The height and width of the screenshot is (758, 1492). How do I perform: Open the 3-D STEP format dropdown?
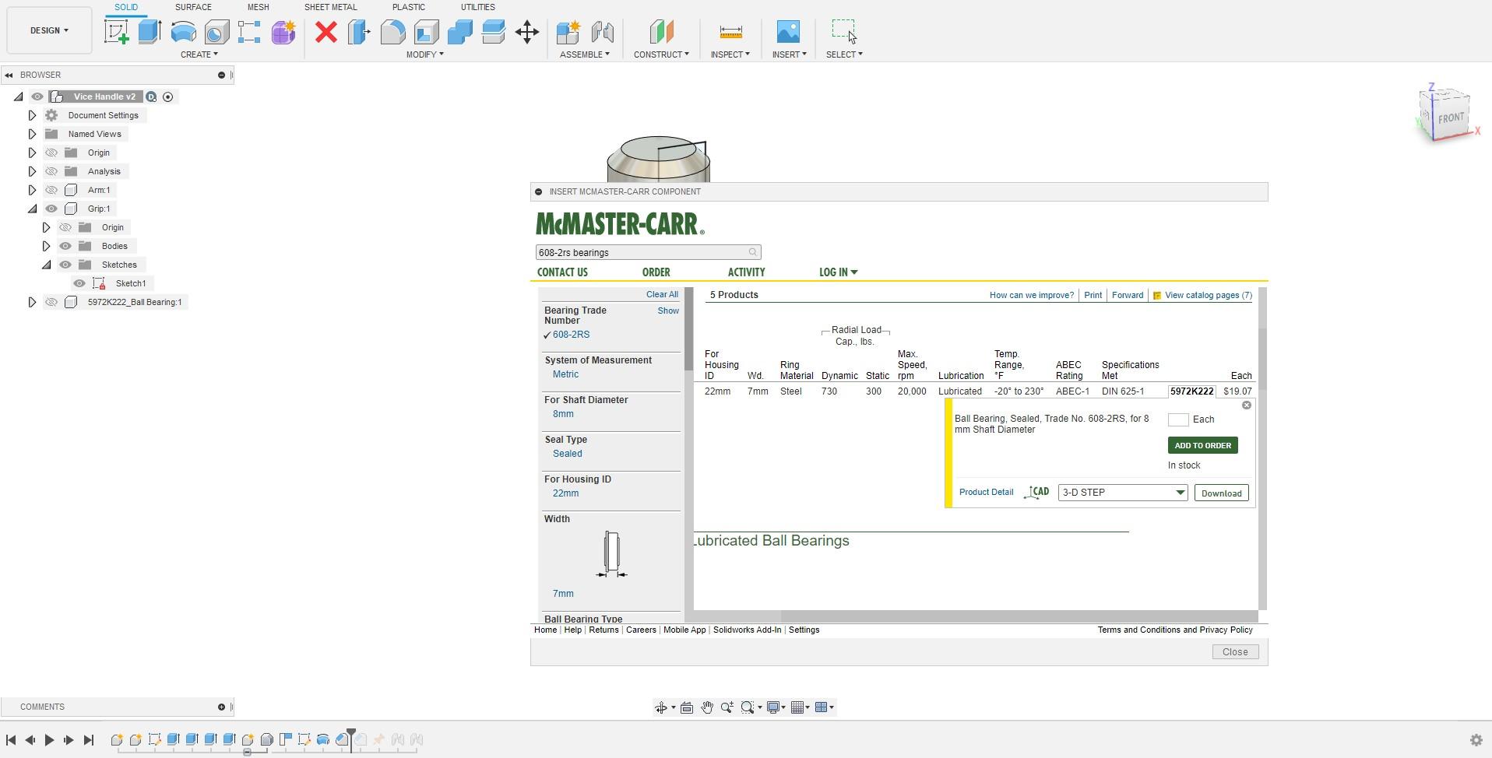pyautogui.click(x=1122, y=493)
